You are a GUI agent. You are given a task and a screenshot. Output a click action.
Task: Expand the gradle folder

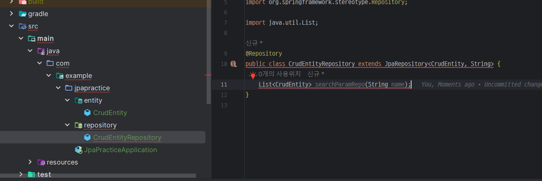12,14
